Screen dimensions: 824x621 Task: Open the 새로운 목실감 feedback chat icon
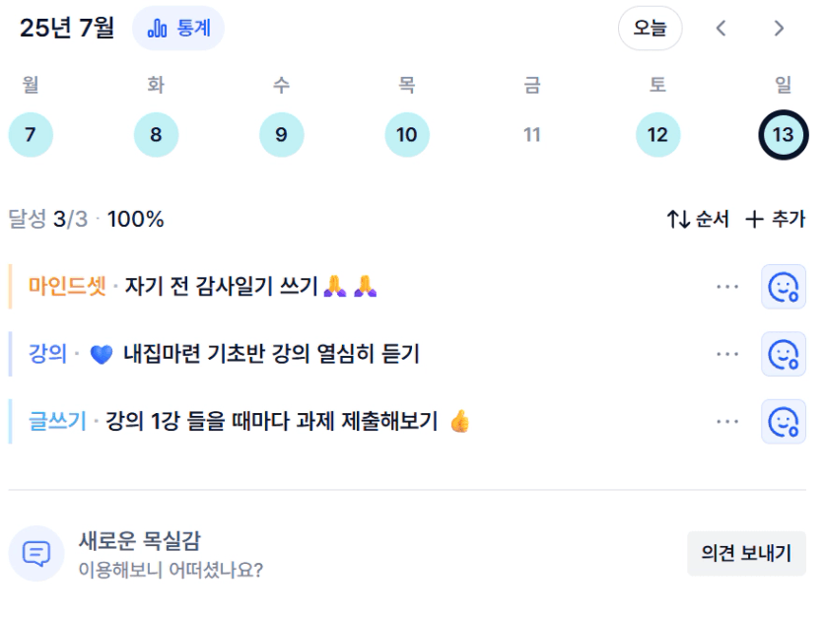(36, 553)
